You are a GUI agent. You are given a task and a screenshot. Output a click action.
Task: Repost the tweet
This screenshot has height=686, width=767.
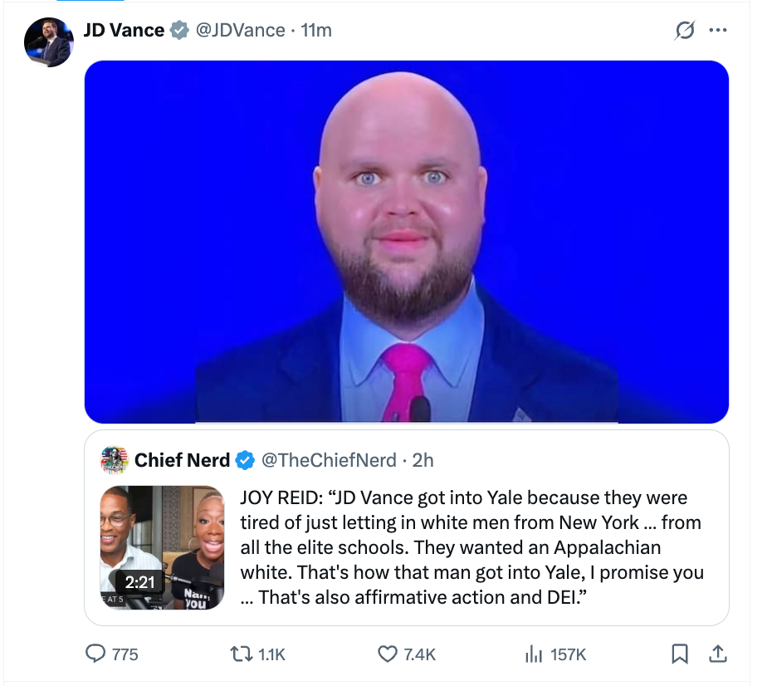click(x=241, y=654)
